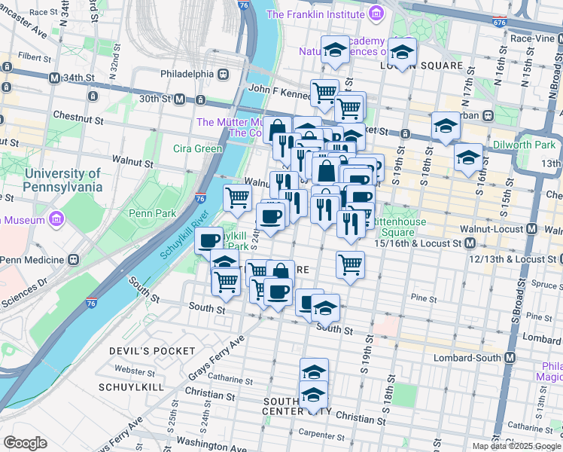Click the Penn Museum purple icon
Image resolution: width=563 pixels, height=452 pixels.
(x=56, y=218)
